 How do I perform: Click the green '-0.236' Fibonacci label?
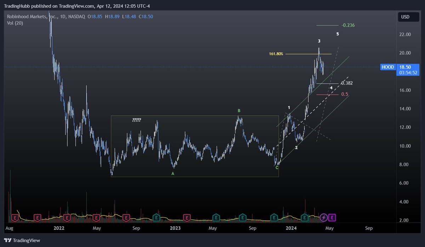pyautogui.click(x=348, y=25)
